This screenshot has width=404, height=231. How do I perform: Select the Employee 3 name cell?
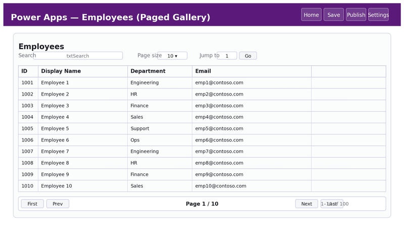(83, 106)
